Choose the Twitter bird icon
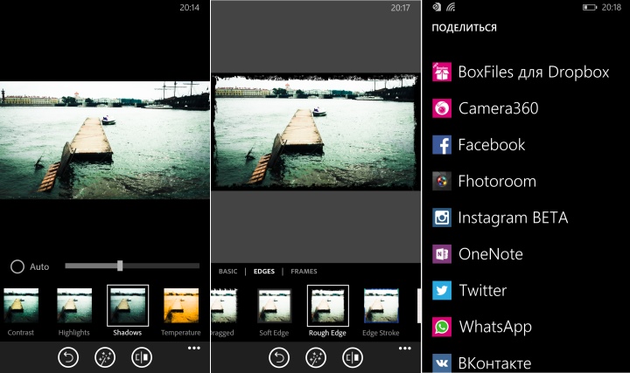Screen dimensions: 630x373 coord(442,291)
